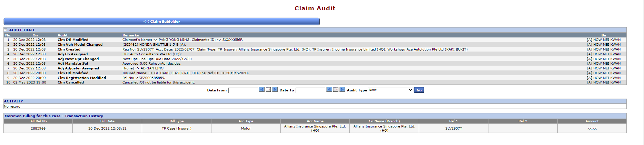Click the Remarks column header

131,35
